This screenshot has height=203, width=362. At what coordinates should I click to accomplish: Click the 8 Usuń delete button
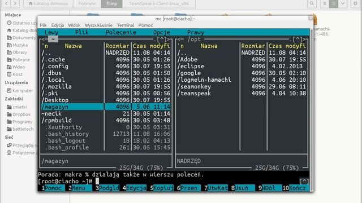(243, 188)
